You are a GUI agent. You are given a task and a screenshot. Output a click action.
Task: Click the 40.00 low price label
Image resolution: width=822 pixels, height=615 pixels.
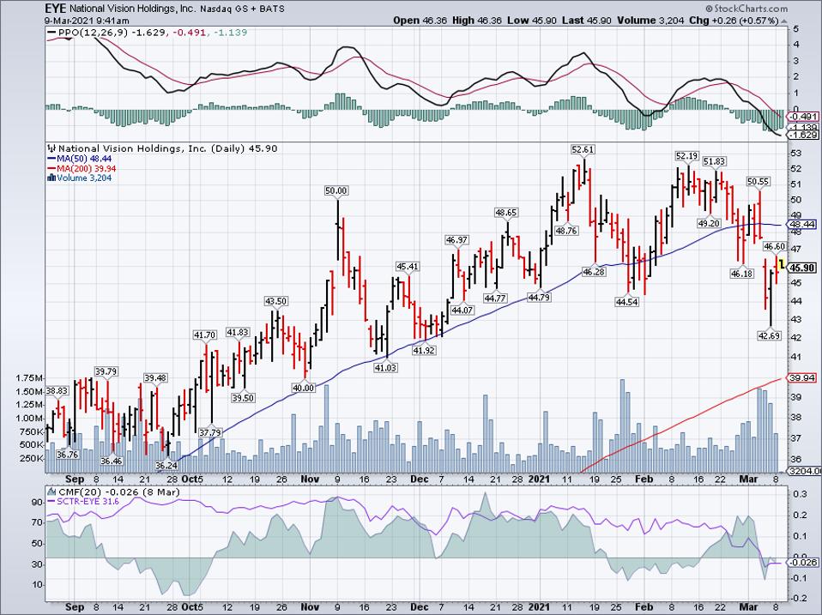[304, 388]
